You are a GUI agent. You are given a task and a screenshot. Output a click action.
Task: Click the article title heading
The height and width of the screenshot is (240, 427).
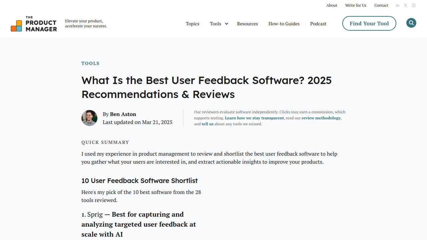pos(206,87)
